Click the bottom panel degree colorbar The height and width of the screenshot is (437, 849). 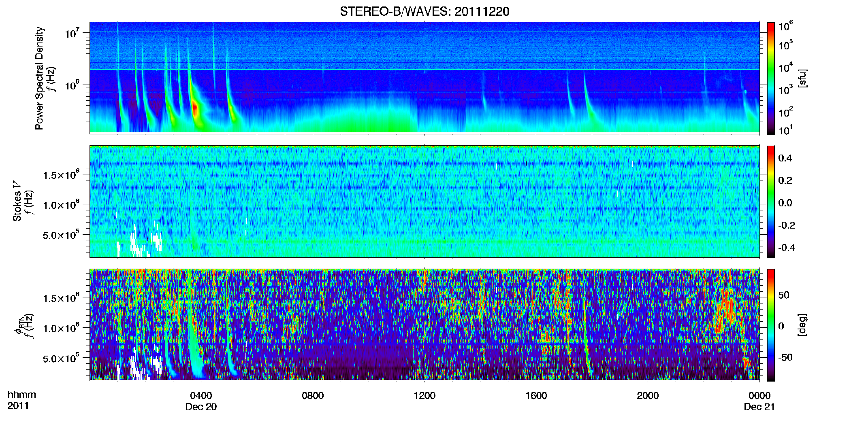point(771,325)
